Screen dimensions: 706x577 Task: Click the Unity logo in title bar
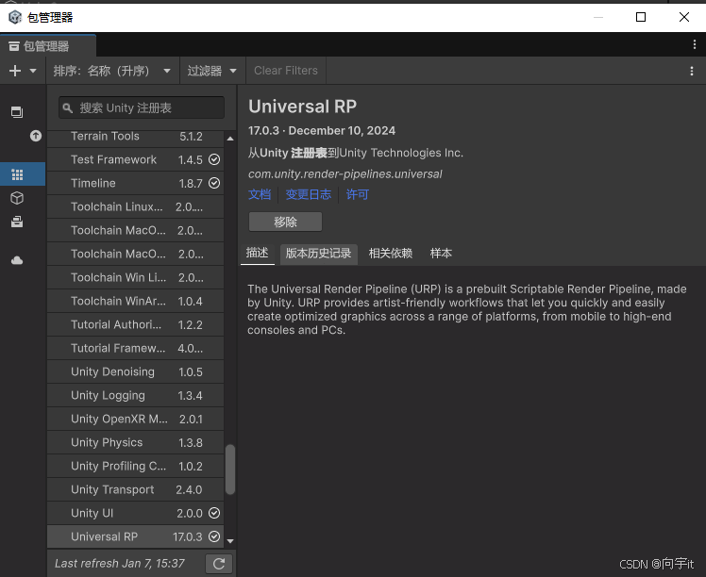tap(15, 17)
